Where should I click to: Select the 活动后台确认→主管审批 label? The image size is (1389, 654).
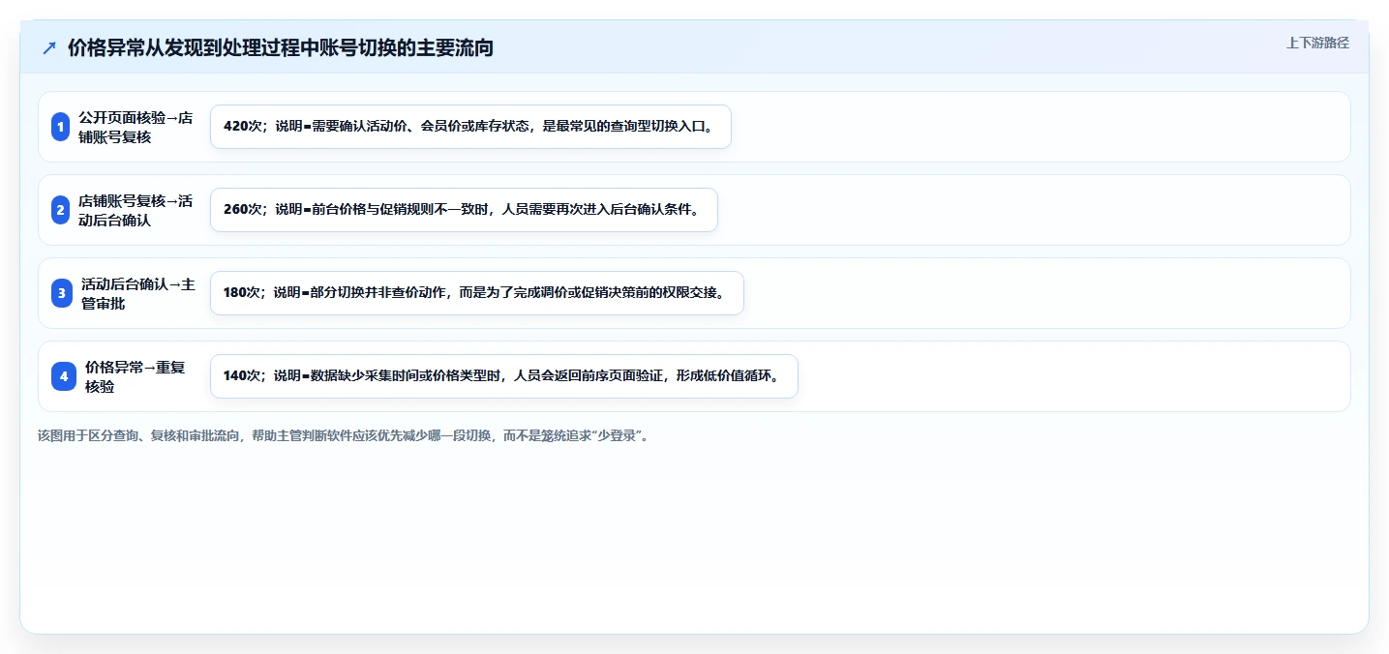(138, 293)
